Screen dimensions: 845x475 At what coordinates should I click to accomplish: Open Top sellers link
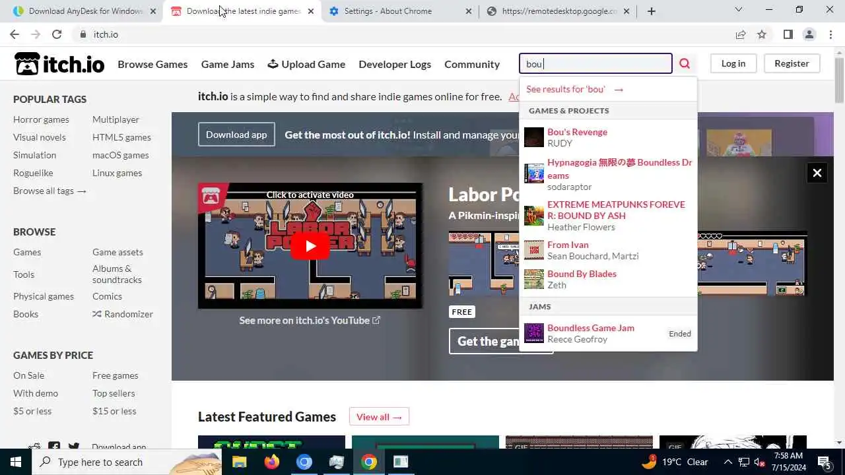point(114,393)
